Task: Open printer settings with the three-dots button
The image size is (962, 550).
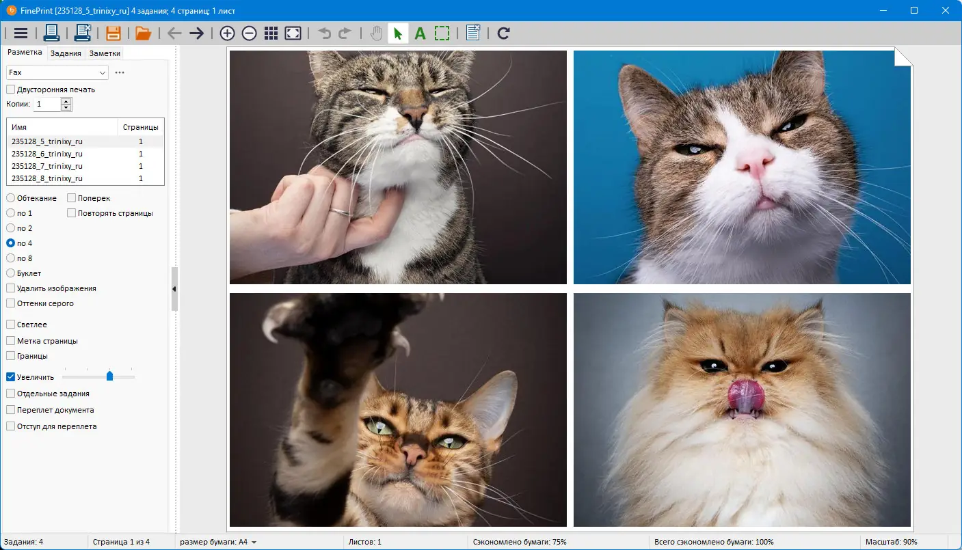Action: coord(120,72)
